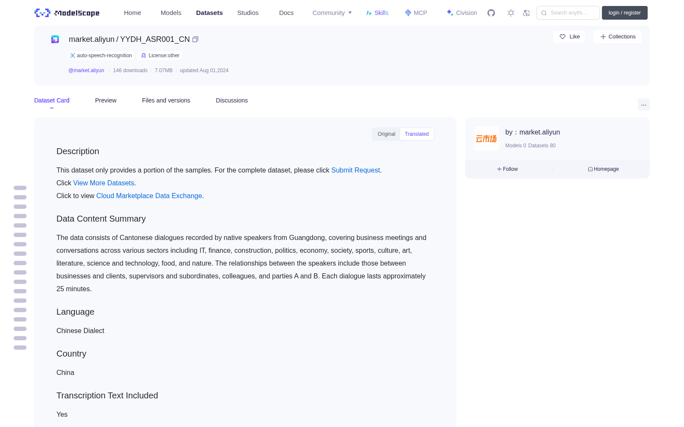Open the market.aliyun Homepage

[603, 169]
